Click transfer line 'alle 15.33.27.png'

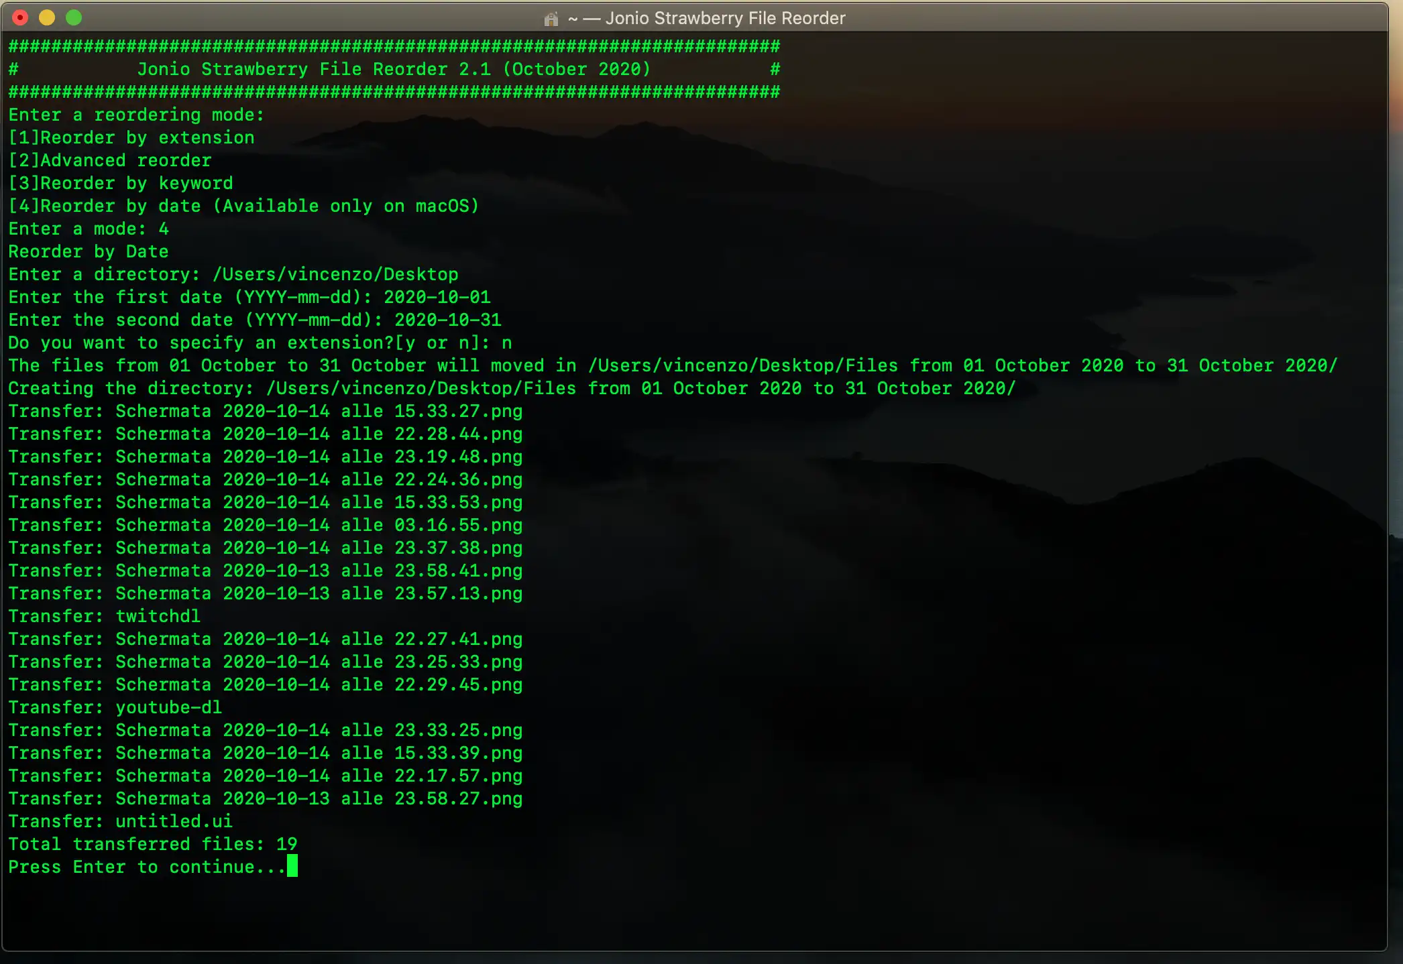pos(266,411)
